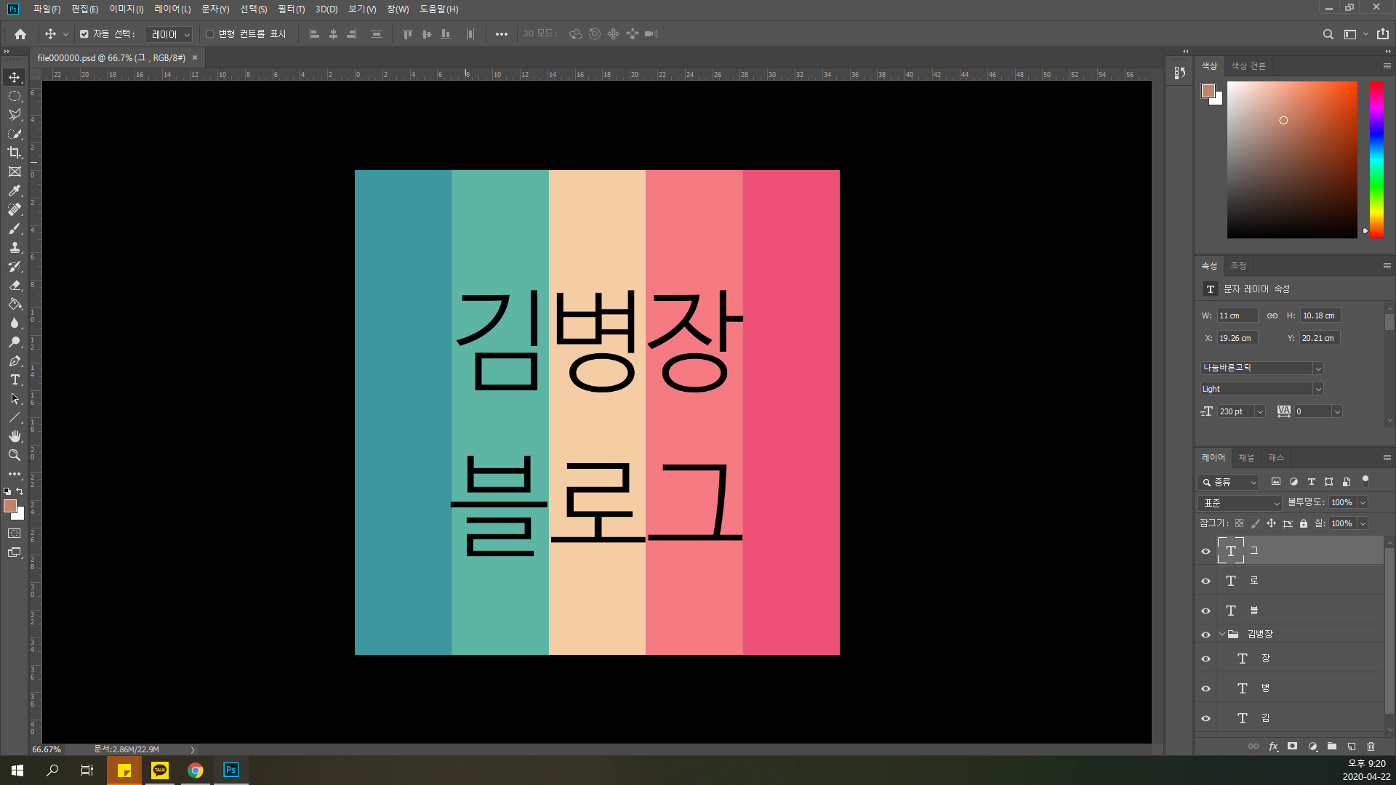Select the Horizontal Type tool
Image resolution: width=1396 pixels, height=785 pixels.
coord(15,380)
